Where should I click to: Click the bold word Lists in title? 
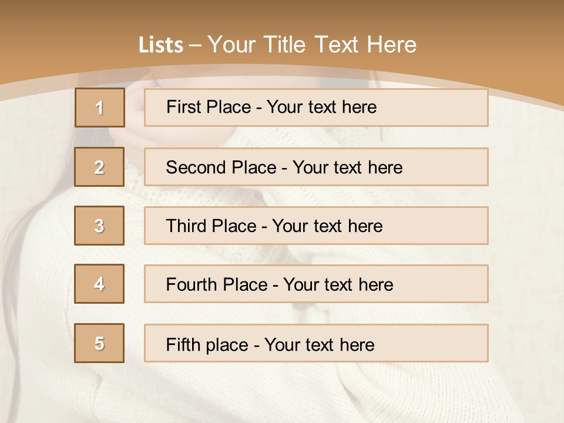tap(161, 45)
